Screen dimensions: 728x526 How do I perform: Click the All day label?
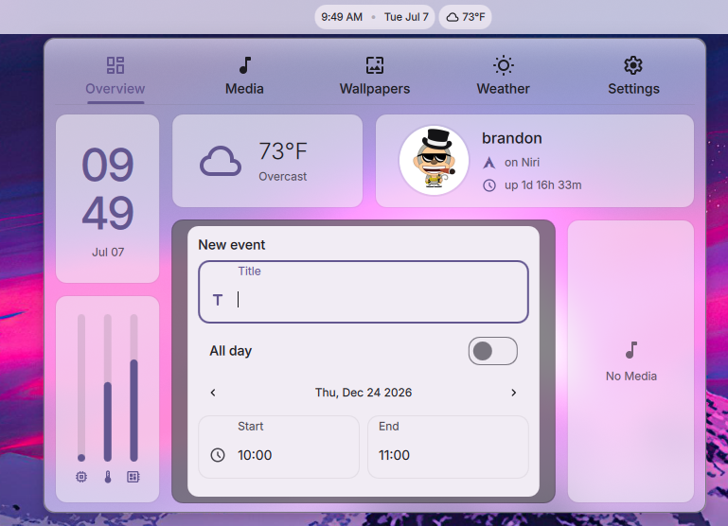coord(231,351)
